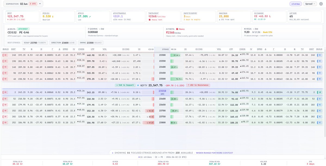Image resolution: width=326 pixels, height=166 pixels.
Task: Click the ATM strike 23550 cell
Action: tap(162, 92)
